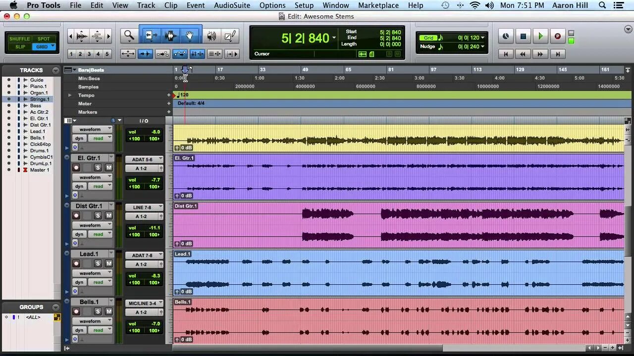Open the Setup menu
Viewport: 634px width, 356px height.
pyautogui.click(x=304, y=5)
